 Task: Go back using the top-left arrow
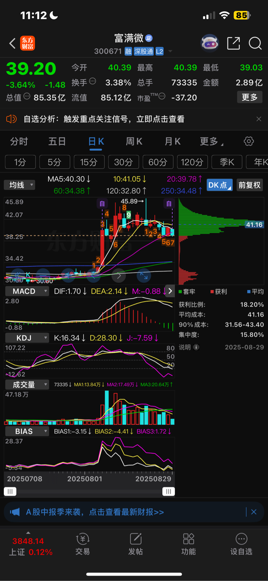click(13, 43)
